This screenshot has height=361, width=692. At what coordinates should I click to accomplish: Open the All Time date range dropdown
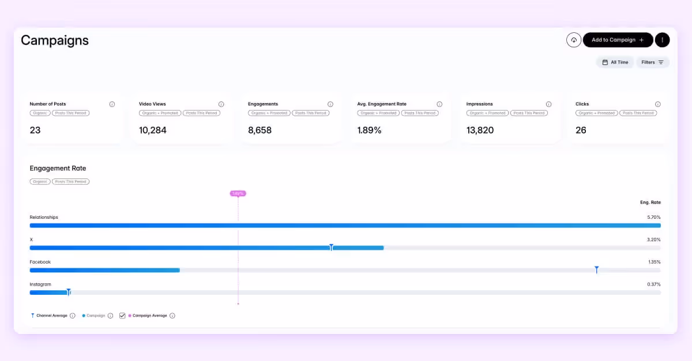pos(615,62)
